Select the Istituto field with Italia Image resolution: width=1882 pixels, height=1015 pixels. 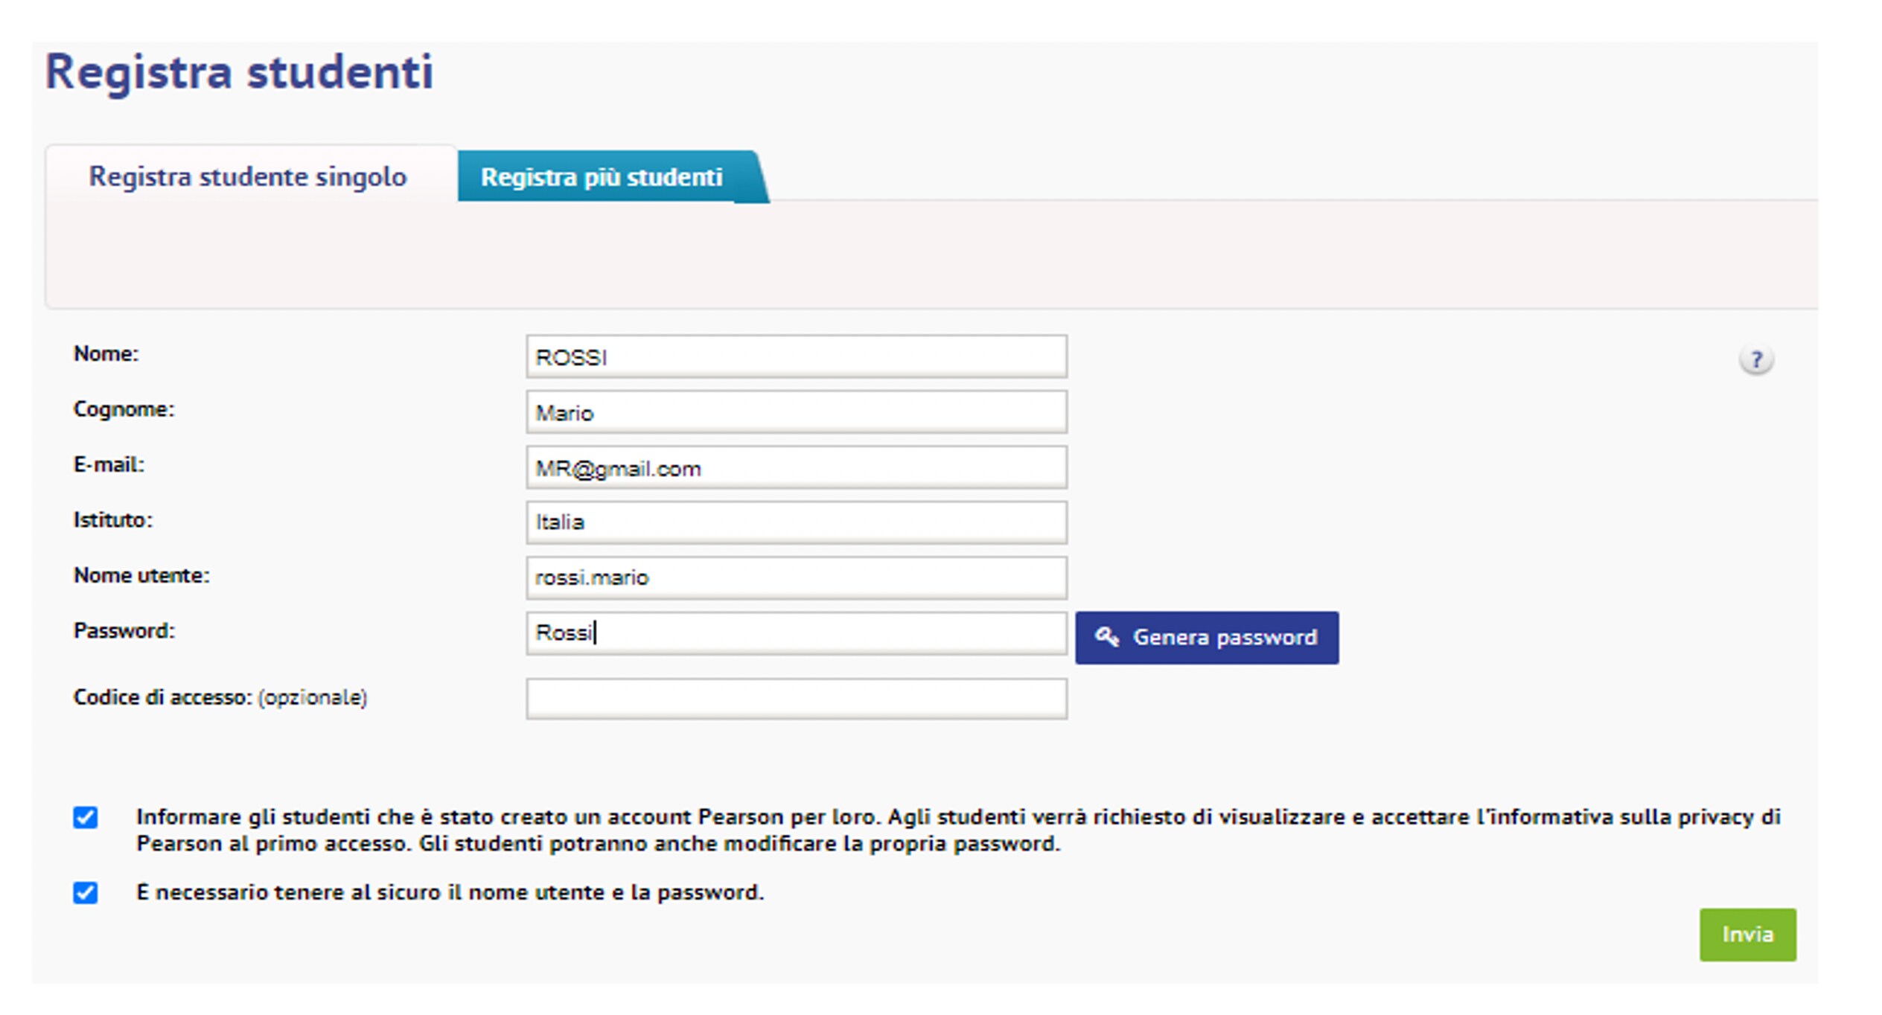pos(796,522)
